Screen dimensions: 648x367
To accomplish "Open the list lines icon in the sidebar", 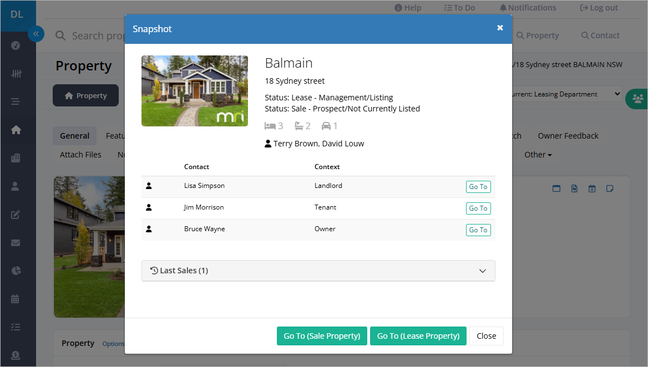I will point(16,101).
